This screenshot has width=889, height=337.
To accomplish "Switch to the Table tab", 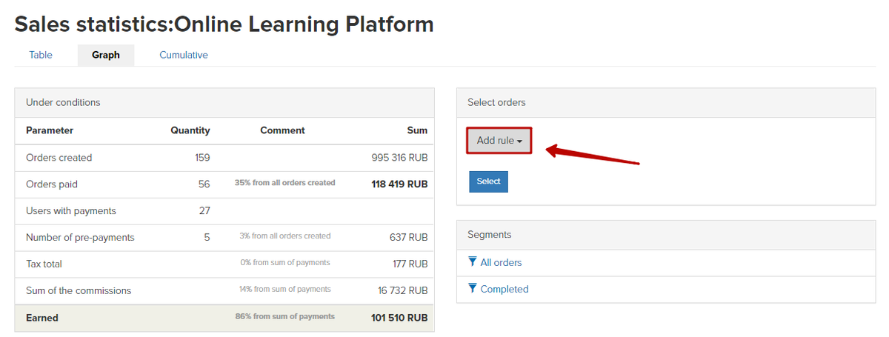I will coord(41,55).
